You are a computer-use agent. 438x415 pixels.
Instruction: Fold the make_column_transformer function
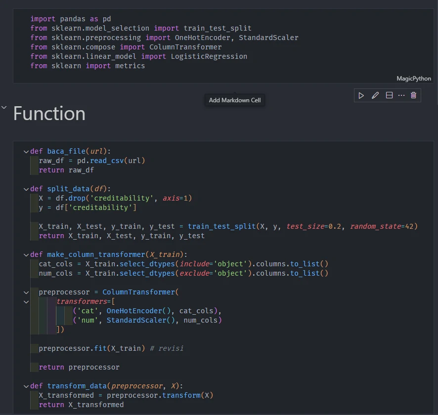click(x=26, y=255)
